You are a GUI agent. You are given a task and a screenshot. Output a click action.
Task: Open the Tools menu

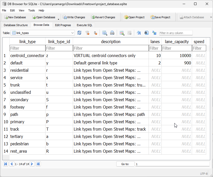tap(31, 10)
